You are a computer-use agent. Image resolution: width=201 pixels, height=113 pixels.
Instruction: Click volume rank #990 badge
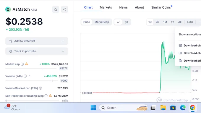click(64, 81)
